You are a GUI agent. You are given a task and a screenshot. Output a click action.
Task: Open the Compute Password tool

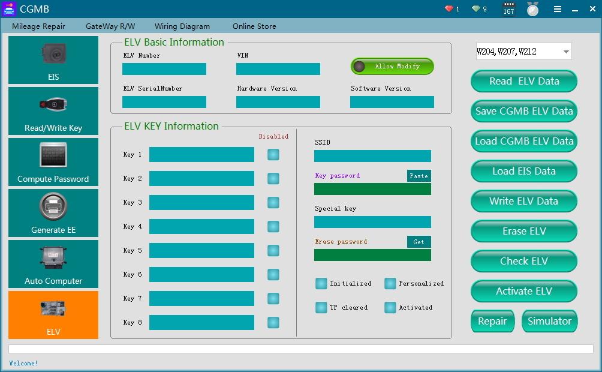click(x=53, y=161)
